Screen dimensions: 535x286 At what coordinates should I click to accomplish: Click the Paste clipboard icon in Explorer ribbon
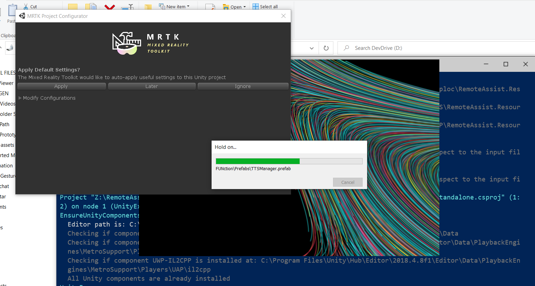coord(12,10)
